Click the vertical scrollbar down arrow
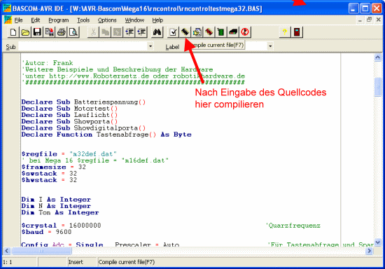 click(x=377, y=242)
